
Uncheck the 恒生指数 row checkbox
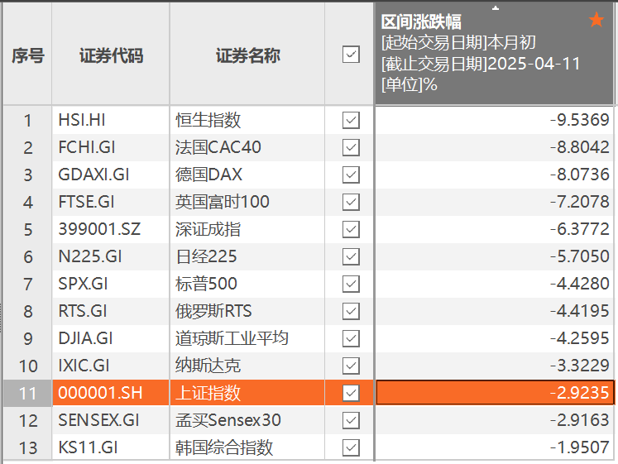[351, 120]
